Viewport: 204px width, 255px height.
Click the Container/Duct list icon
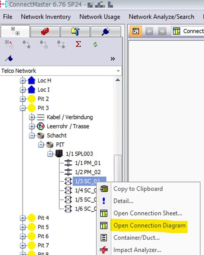[x=104, y=238]
